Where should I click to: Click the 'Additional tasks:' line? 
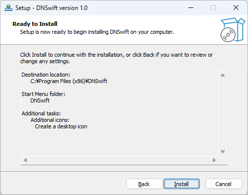coord(41,113)
